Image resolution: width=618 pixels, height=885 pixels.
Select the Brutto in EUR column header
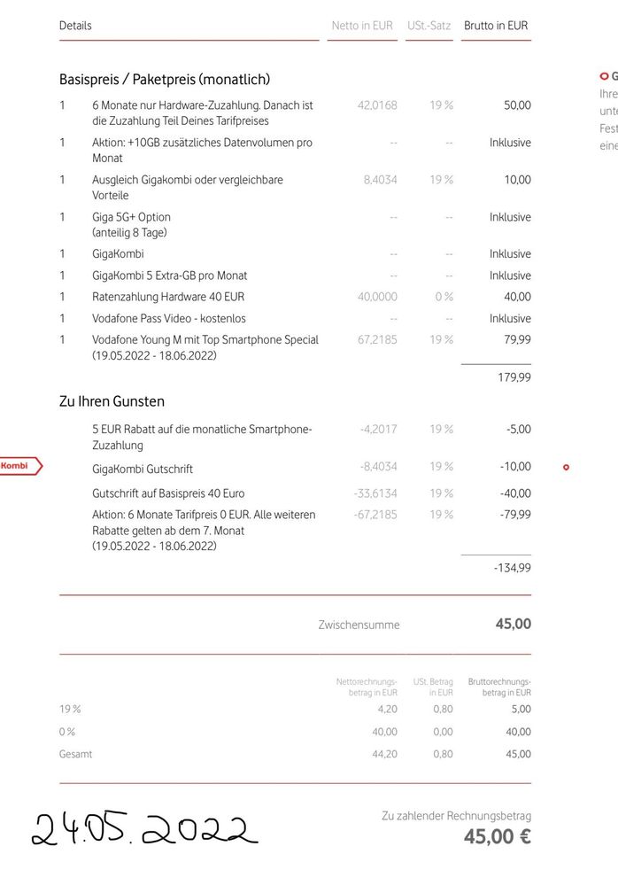coord(496,26)
